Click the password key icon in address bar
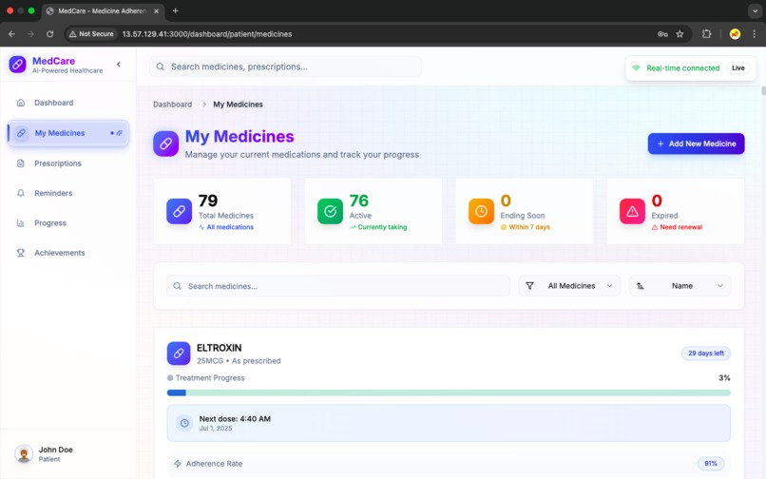This screenshot has width=766, height=479. [x=662, y=34]
